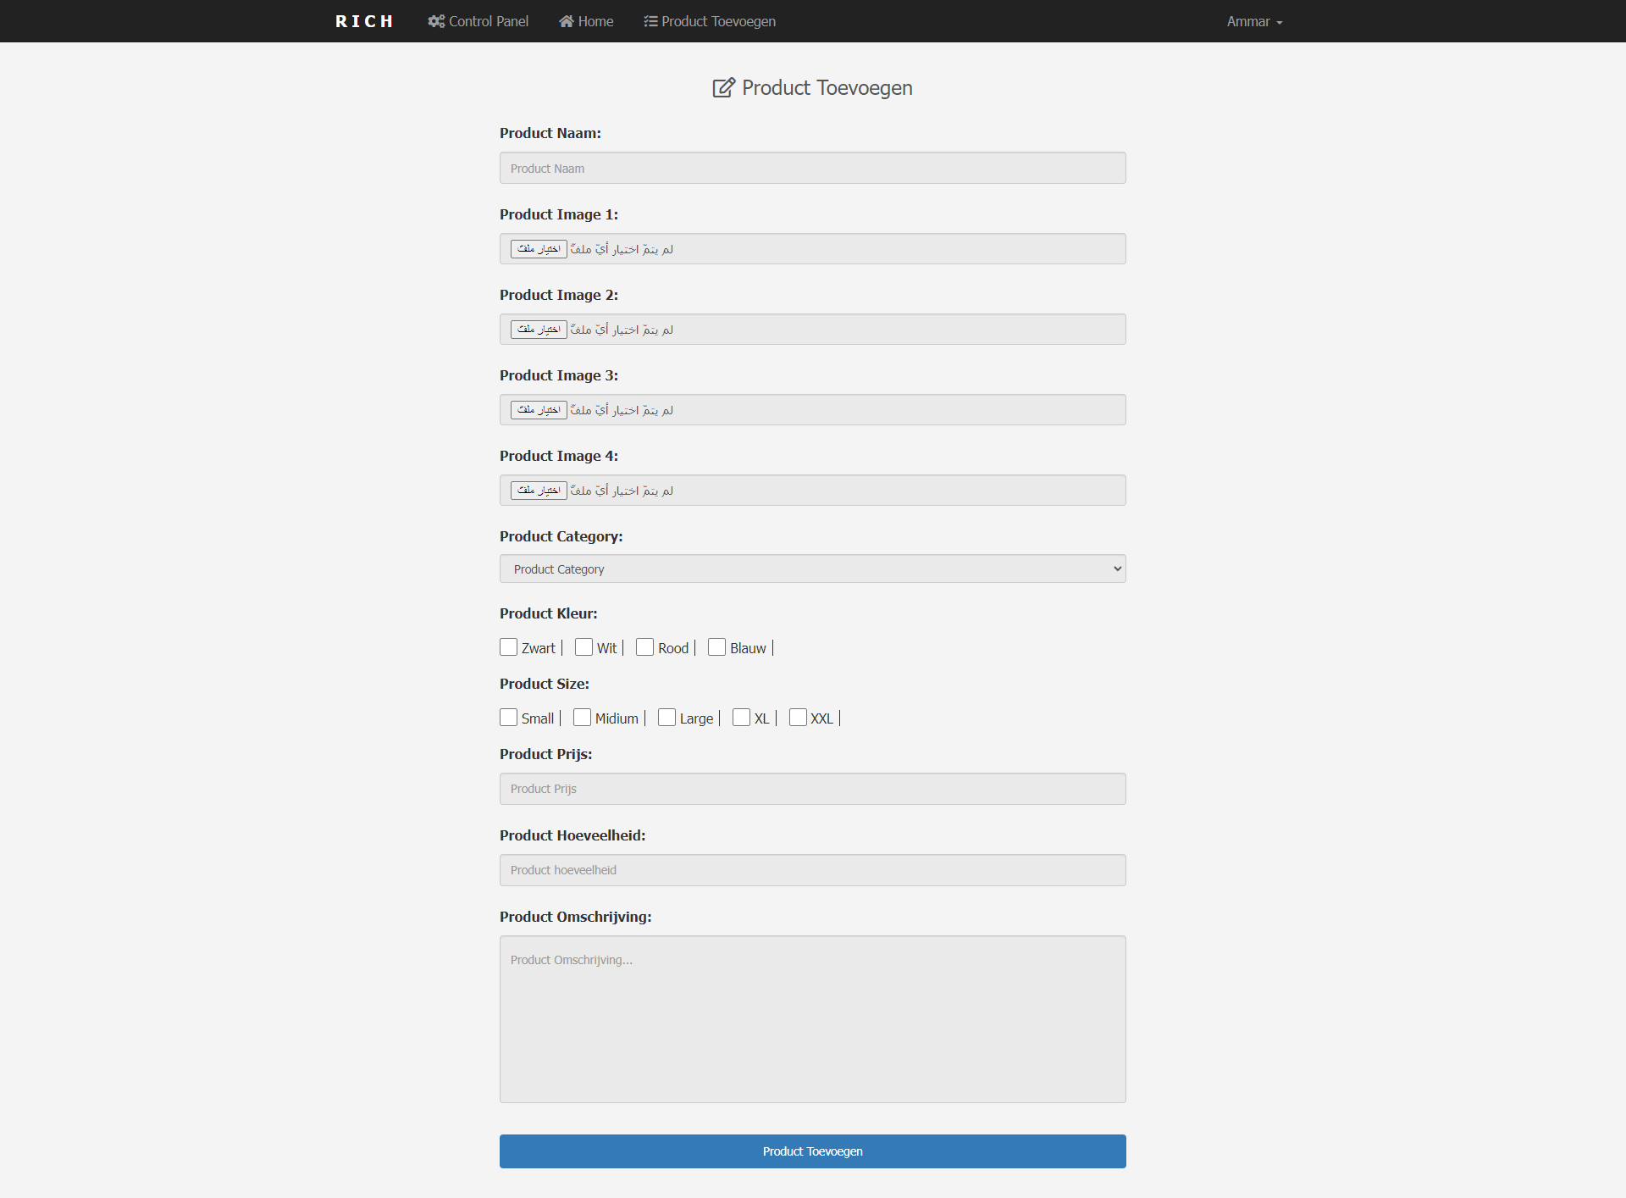The image size is (1626, 1198).
Task: Enable the XXL size checkbox
Action: [x=798, y=718]
